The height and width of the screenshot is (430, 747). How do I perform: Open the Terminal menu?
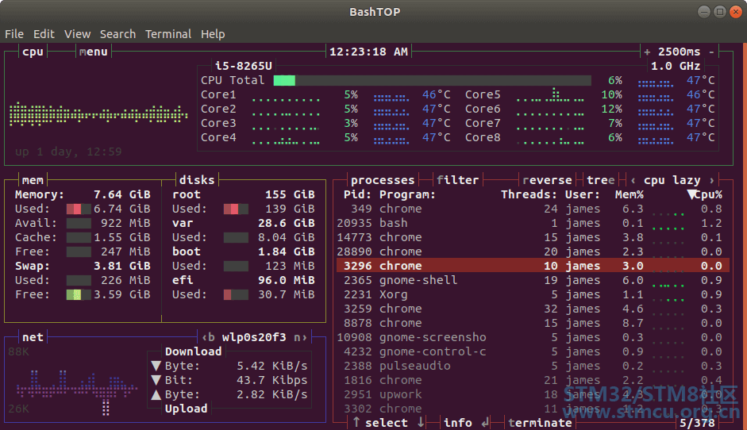168,34
